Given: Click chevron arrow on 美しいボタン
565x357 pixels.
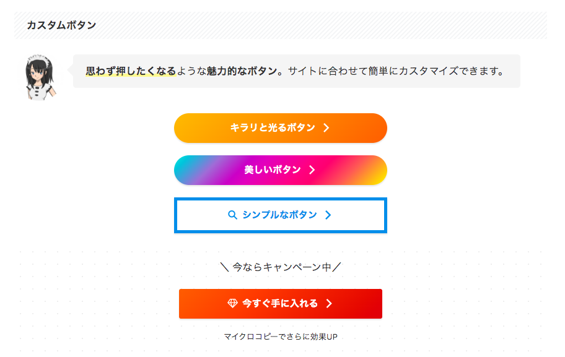Looking at the screenshot, I should point(312,170).
